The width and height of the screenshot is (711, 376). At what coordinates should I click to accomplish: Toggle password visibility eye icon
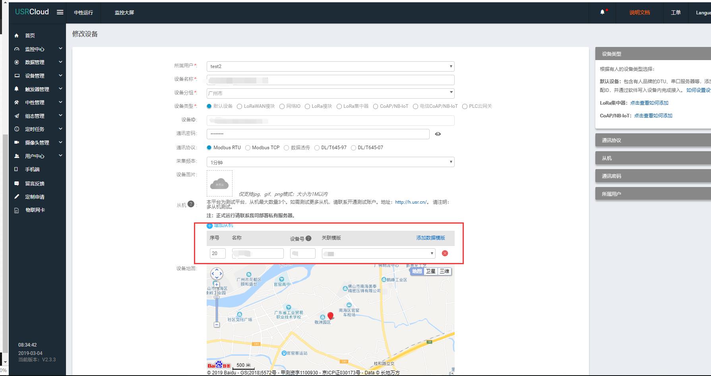pyautogui.click(x=438, y=134)
